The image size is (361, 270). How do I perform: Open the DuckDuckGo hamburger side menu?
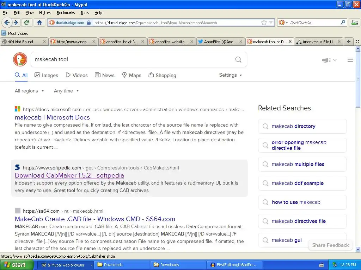point(350,60)
